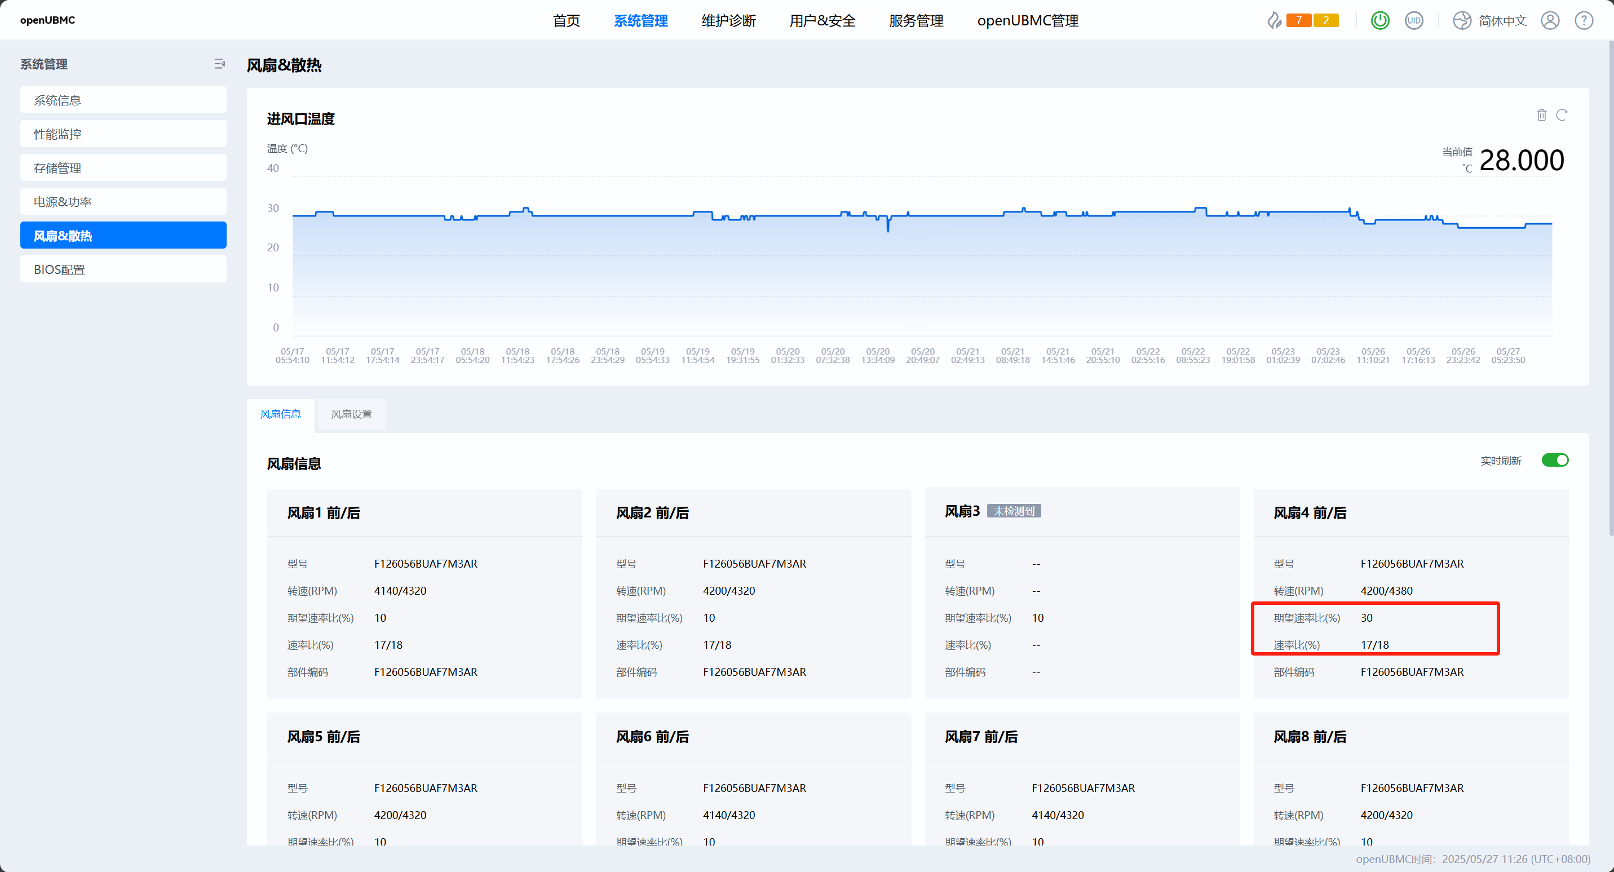The width and height of the screenshot is (1614, 872).
Task: Open the openUBMC管理 menu
Action: click(x=1027, y=21)
